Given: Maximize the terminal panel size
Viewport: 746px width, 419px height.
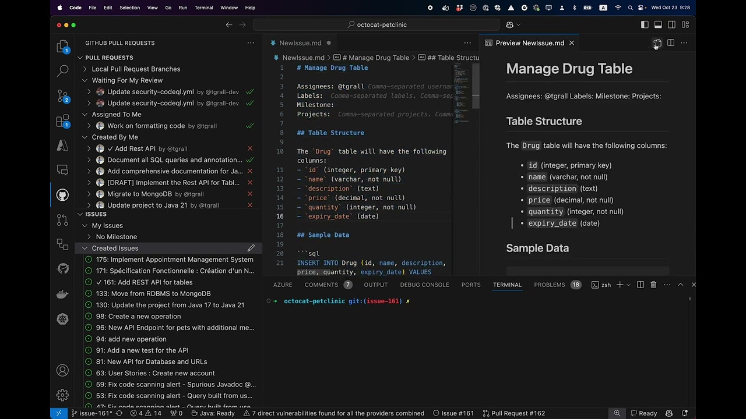Looking at the screenshot, I should tap(680, 285).
